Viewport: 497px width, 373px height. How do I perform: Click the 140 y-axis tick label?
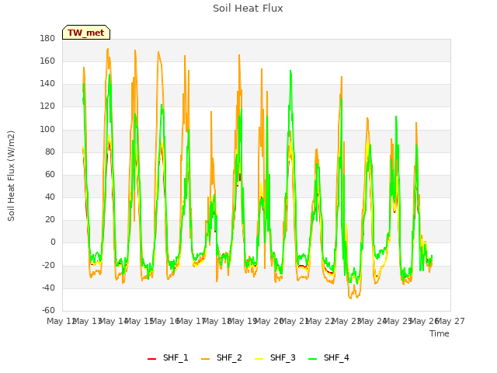[x=47, y=84]
